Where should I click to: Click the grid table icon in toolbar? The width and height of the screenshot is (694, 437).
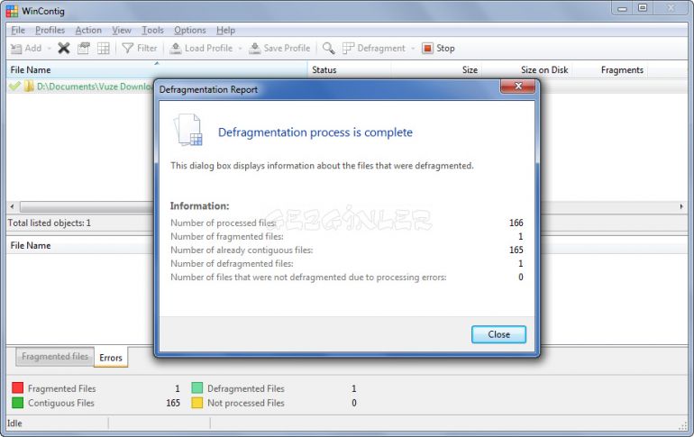coord(103,49)
